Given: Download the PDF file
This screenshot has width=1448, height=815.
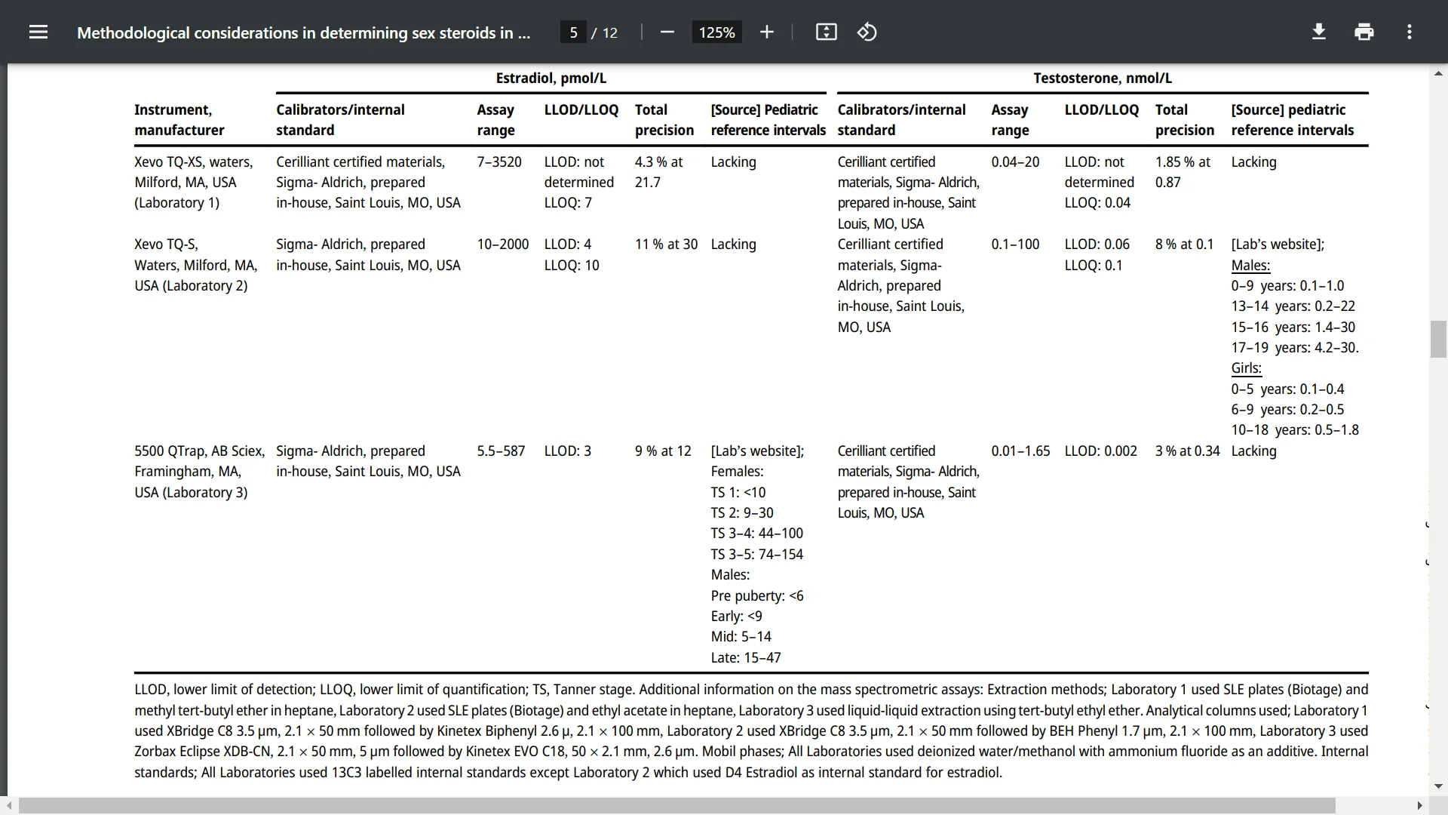Looking at the screenshot, I should coord(1318,32).
